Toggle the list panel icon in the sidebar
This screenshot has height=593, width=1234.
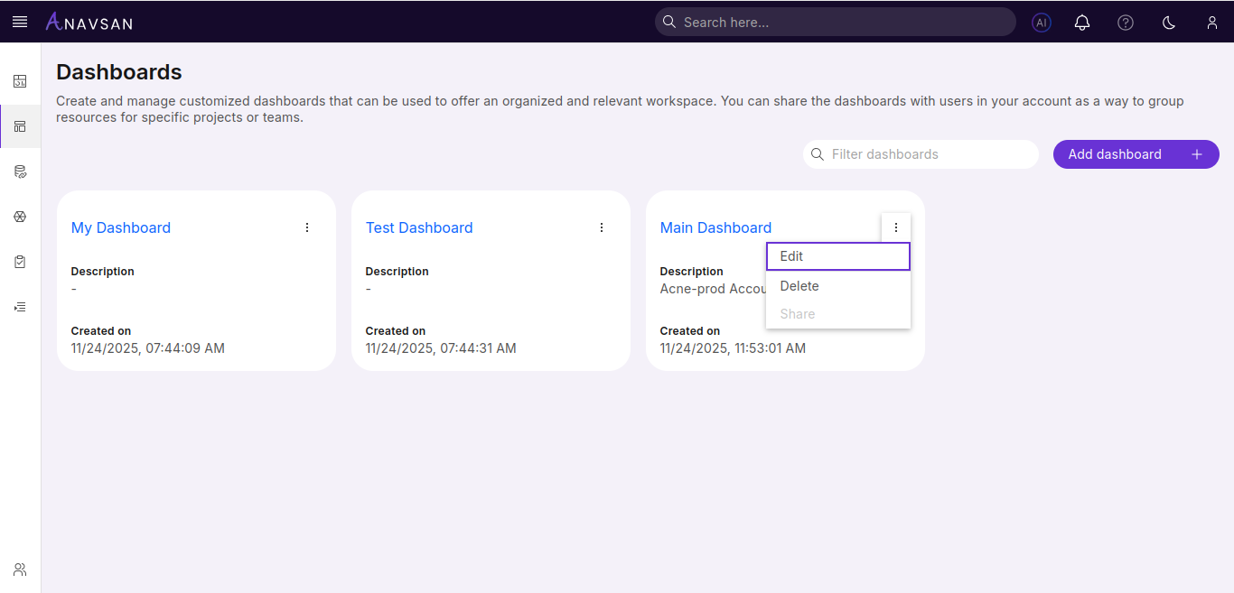tap(20, 307)
